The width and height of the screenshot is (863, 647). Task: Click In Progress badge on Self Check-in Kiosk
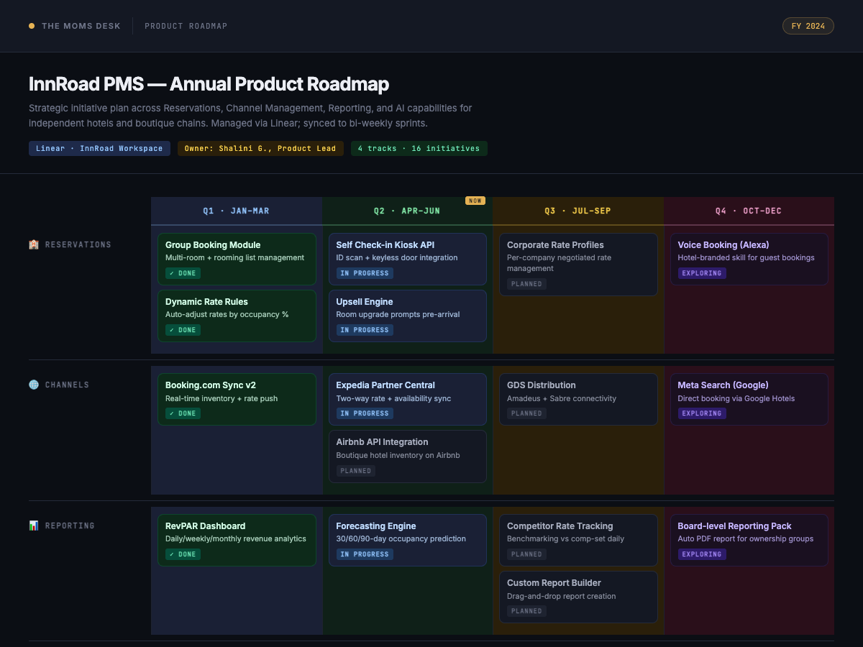pyautogui.click(x=365, y=273)
